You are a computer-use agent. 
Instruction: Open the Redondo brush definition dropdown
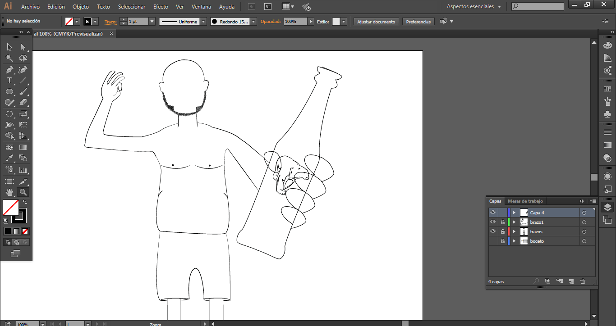tap(253, 22)
